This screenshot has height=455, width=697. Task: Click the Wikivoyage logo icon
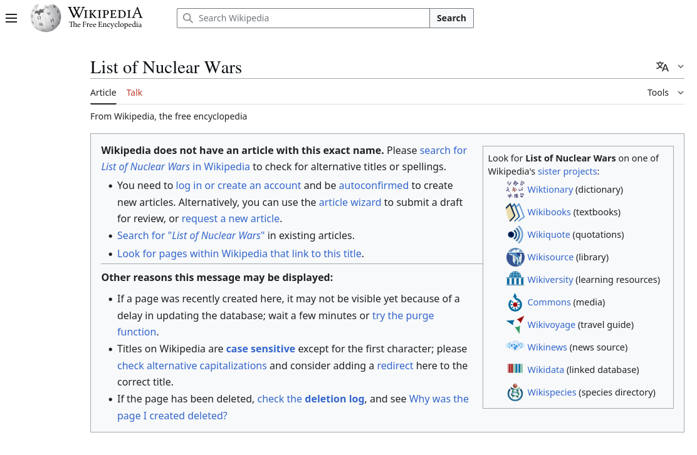(x=515, y=325)
